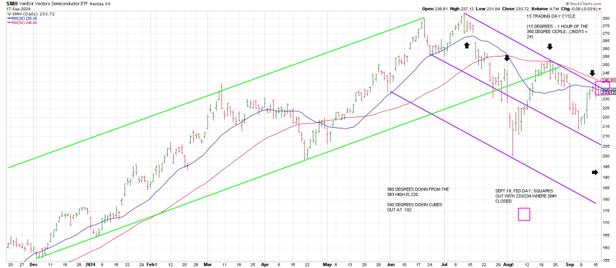Screen dimensions: 616x268
Task: Click the upward-pointing black arrow annotation
Action: (x=467, y=46)
